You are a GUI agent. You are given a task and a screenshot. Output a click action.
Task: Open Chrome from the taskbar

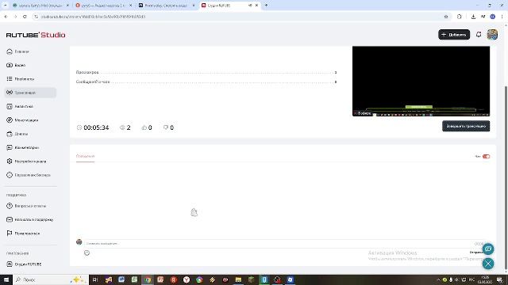(x=148, y=279)
